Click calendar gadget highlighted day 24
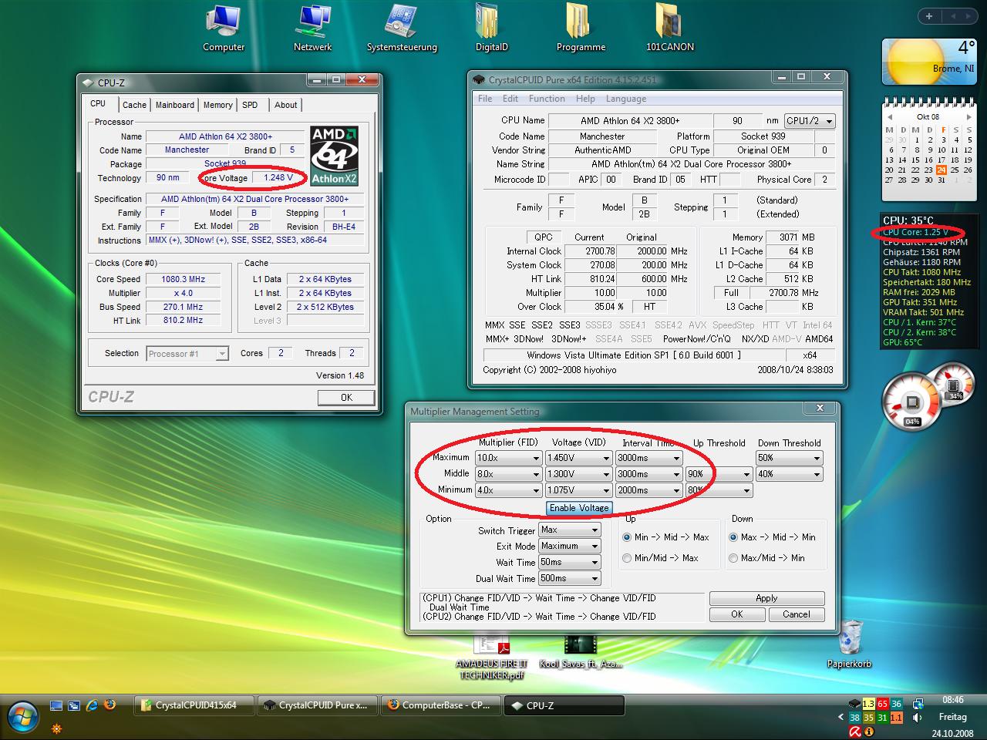The height and width of the screenshot is (740, 987). pos(941,170)
